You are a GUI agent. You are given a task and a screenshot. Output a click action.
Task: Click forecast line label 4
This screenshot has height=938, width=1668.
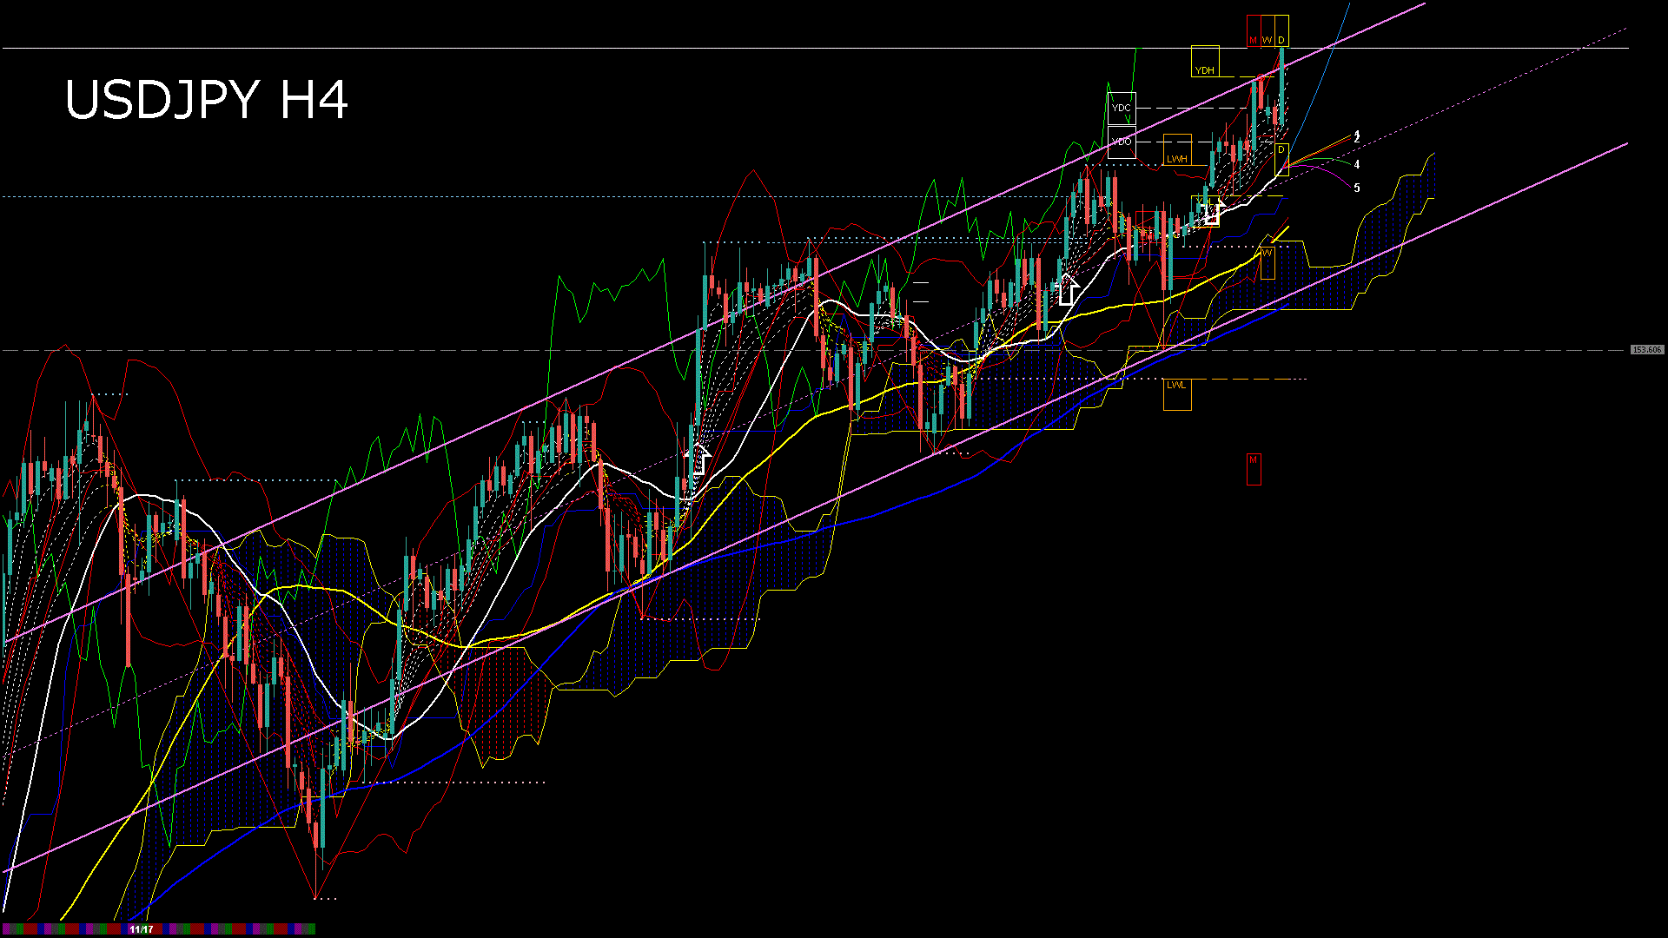click(1357, 164)
